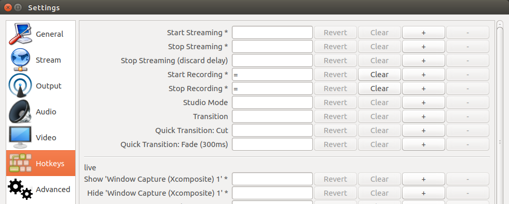Click the Quick Transition: Cut hotkey field
The image size is (509, 204).
(272, 130)
